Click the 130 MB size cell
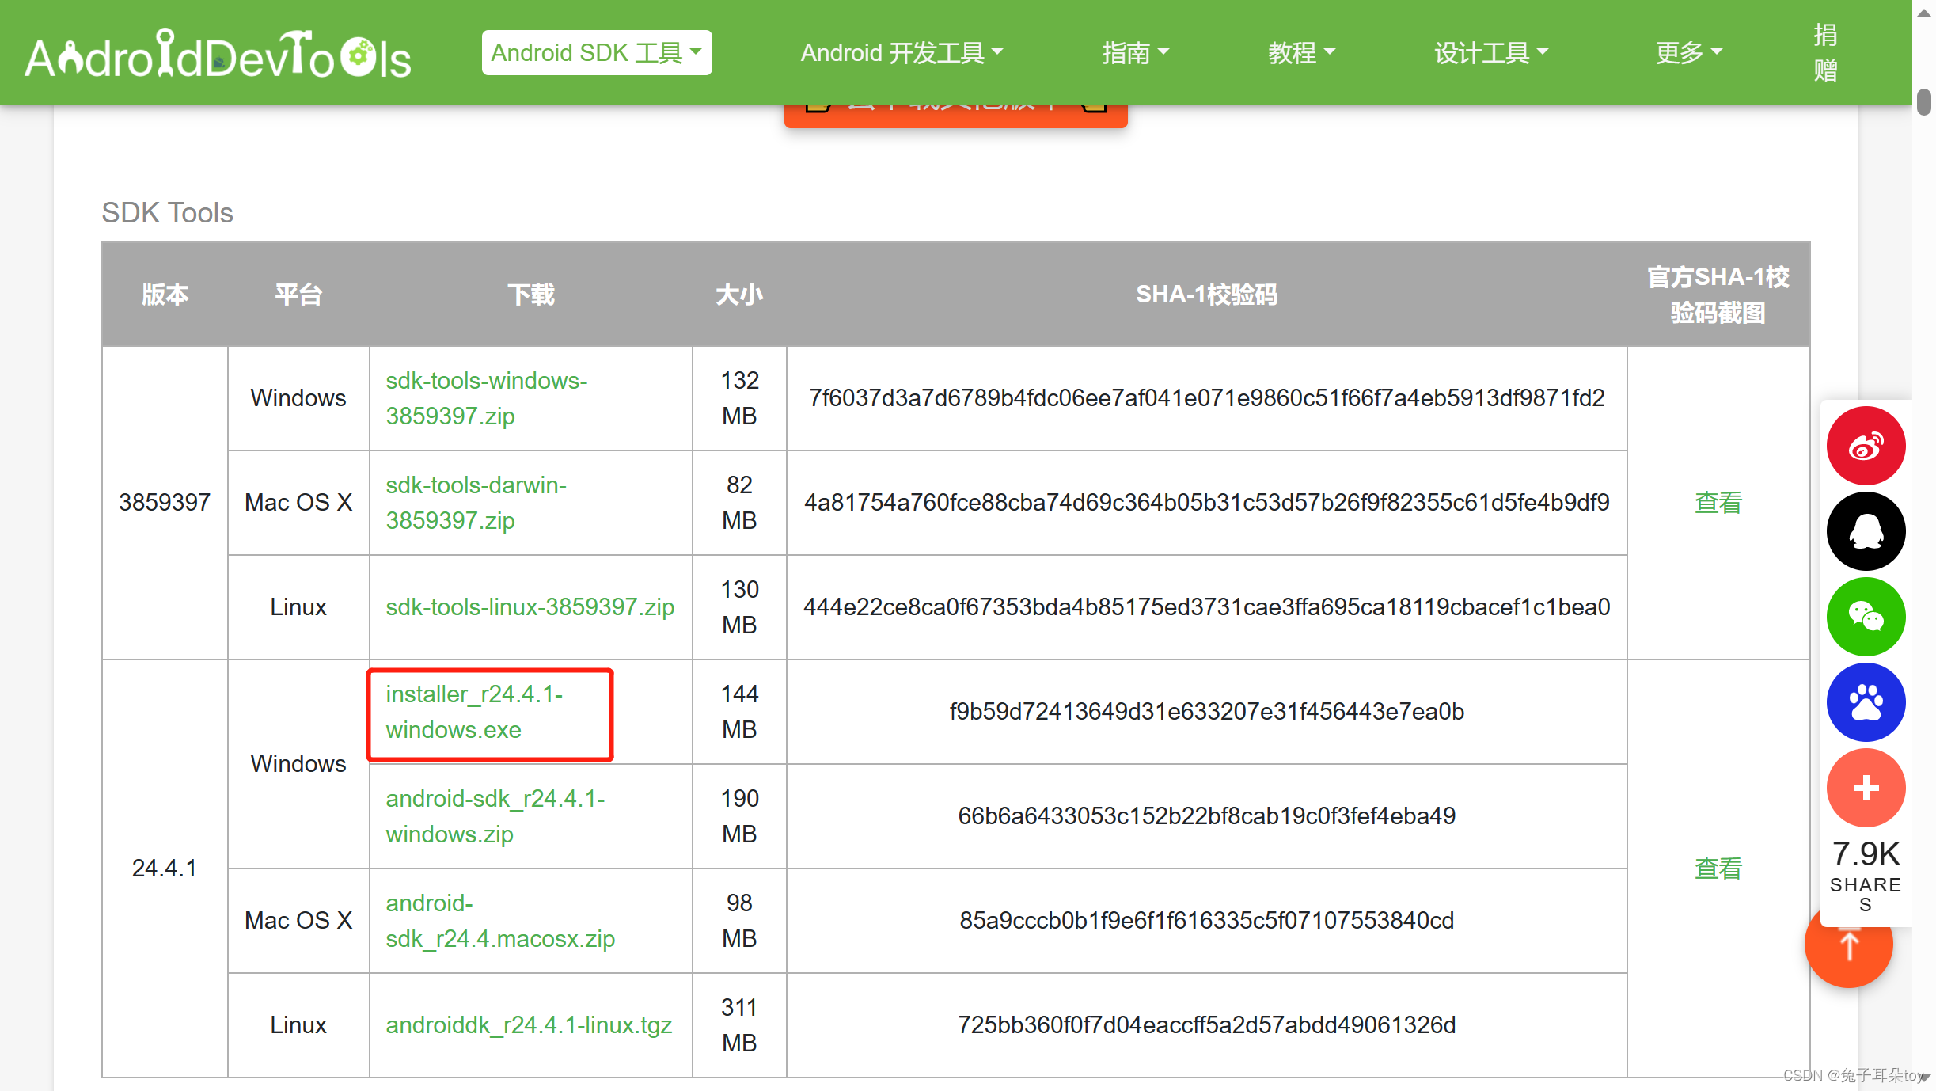The width and height of the screenshot is (1936, 1091). coord(739,607)
